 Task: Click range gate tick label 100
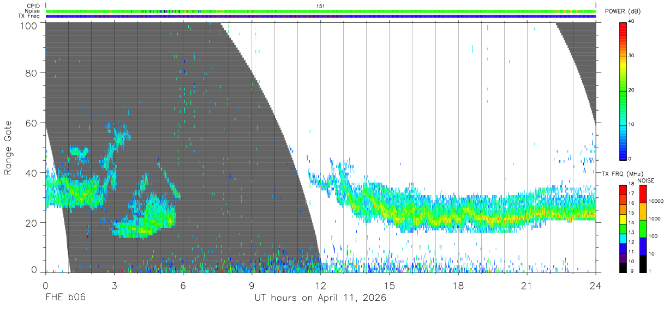[28, 26]
